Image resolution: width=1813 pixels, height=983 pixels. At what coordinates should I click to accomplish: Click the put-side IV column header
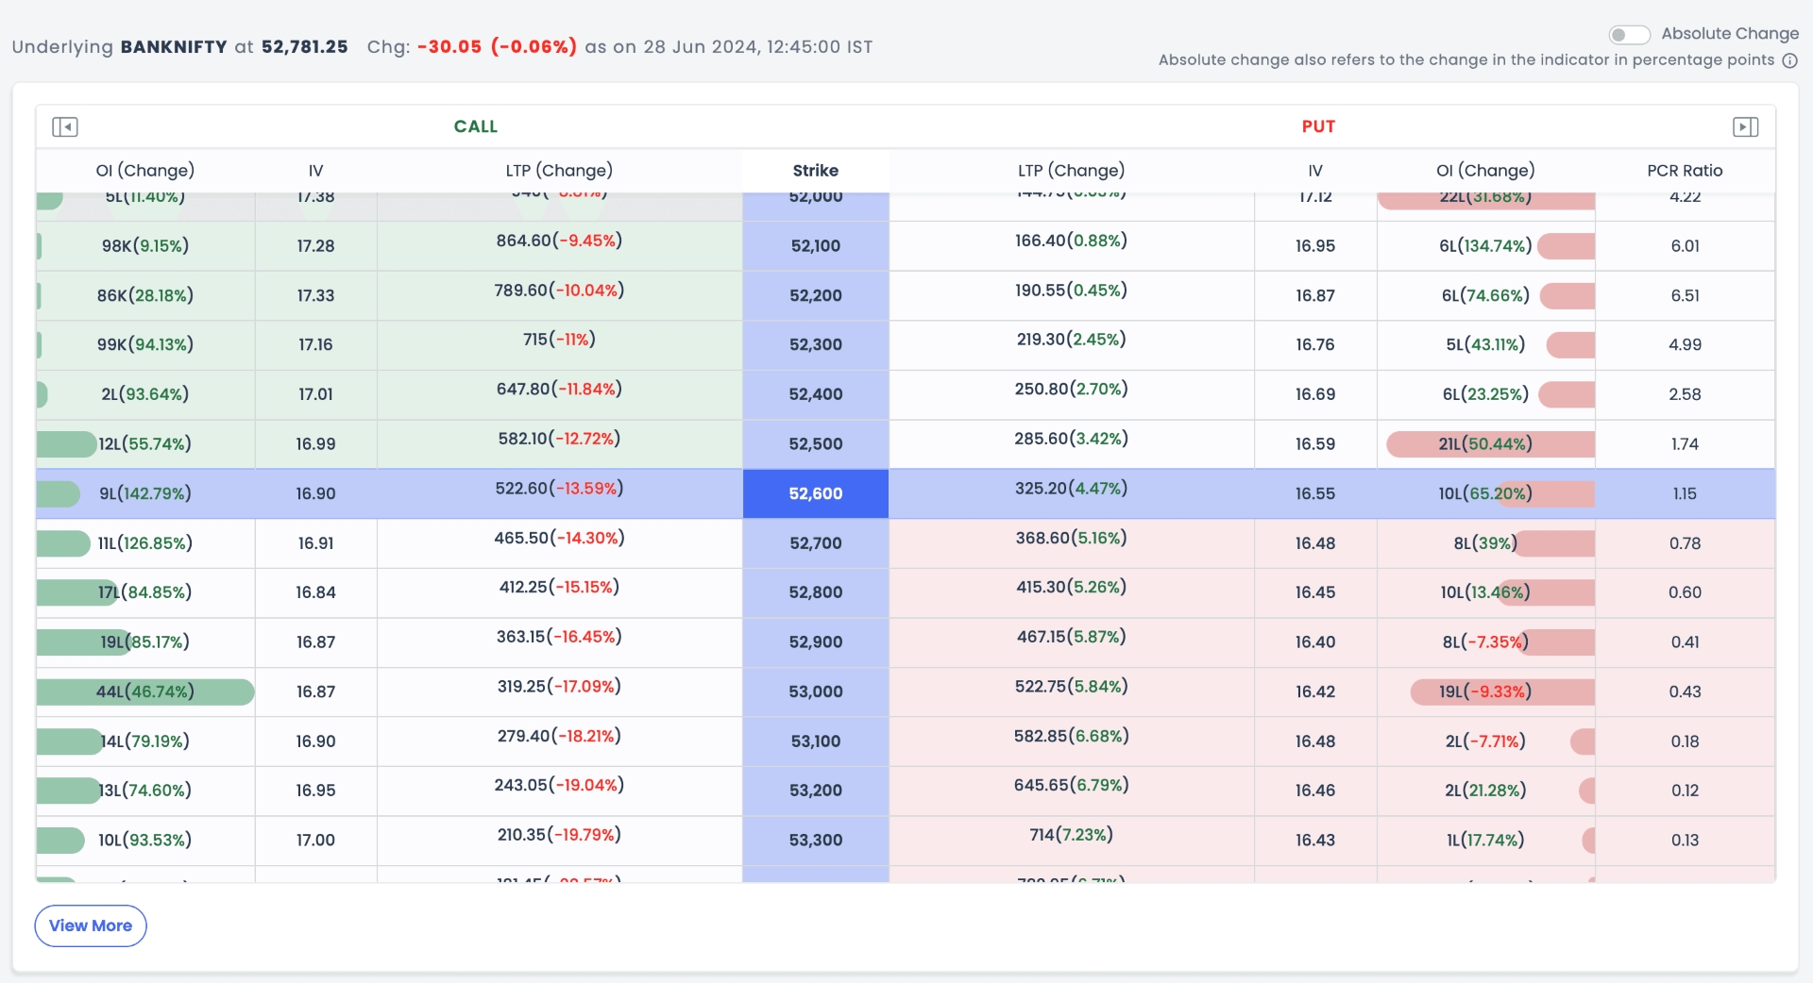tap(1315, 171)
